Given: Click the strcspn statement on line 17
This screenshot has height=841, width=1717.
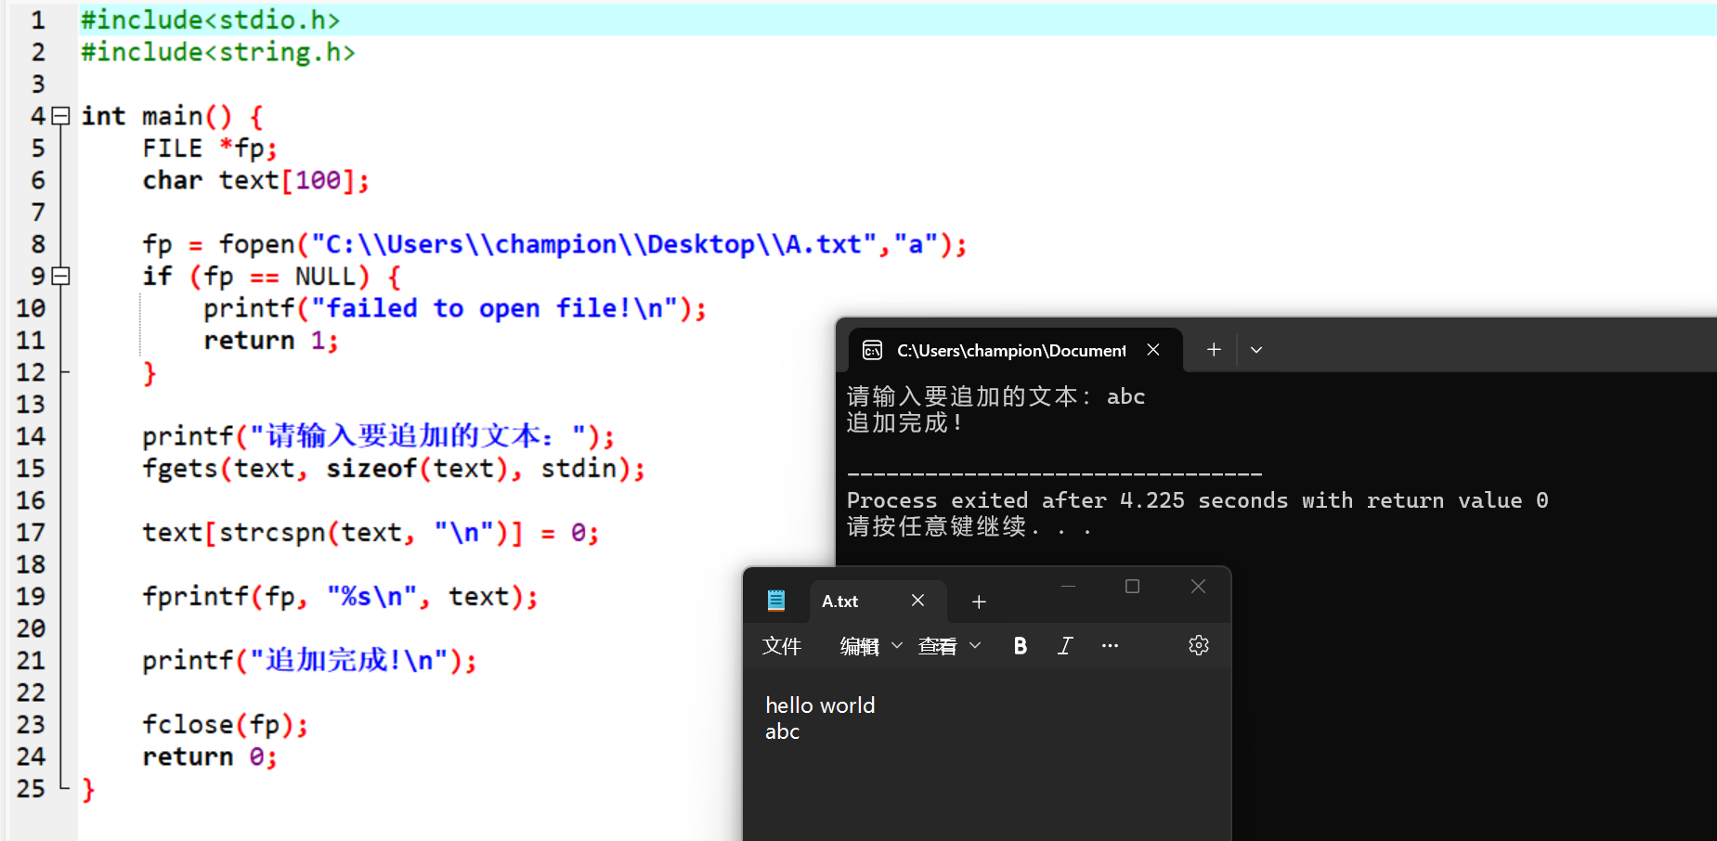Looking at the screenshot, I should 371,533.
